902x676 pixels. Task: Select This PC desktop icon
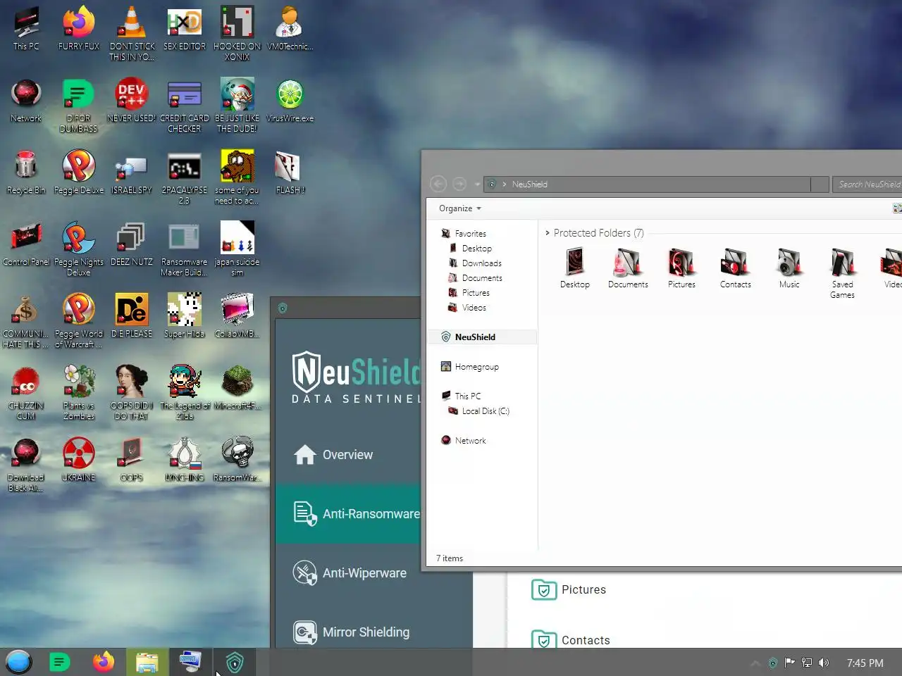coord(26,29)
